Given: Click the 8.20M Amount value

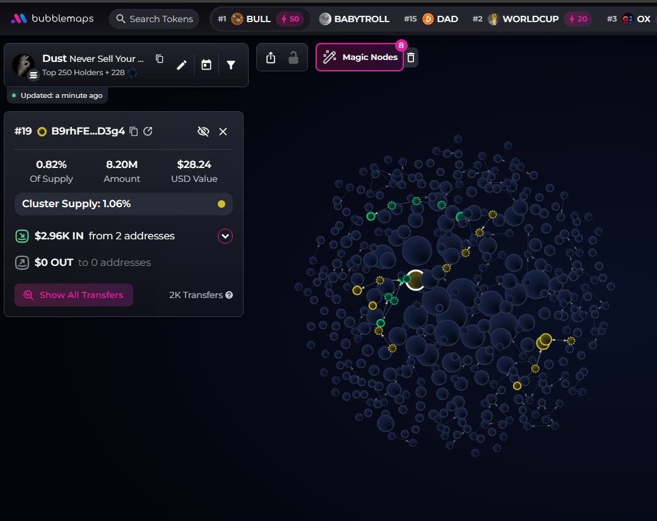Looking at the screenshot, I should 122,164.
